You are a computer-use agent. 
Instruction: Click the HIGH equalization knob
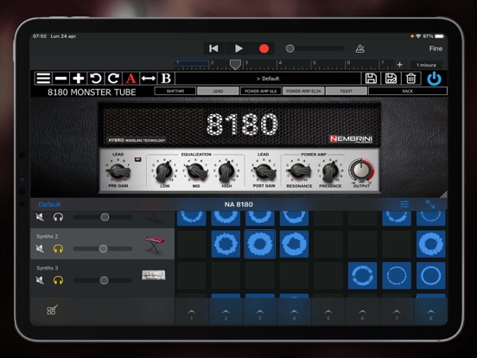pyautogui.click(x=227, y=171)
